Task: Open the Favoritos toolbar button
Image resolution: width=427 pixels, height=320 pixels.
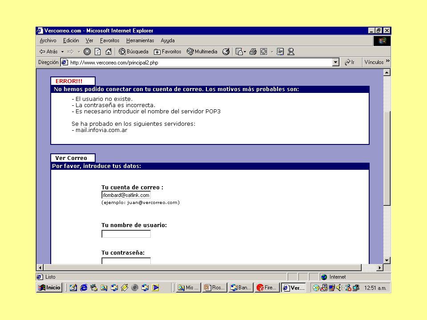Action: [168, 52]
